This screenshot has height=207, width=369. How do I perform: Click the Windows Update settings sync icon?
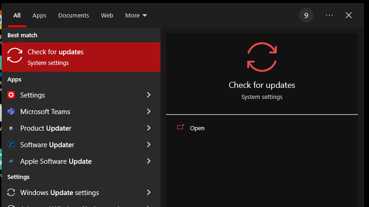11,192
